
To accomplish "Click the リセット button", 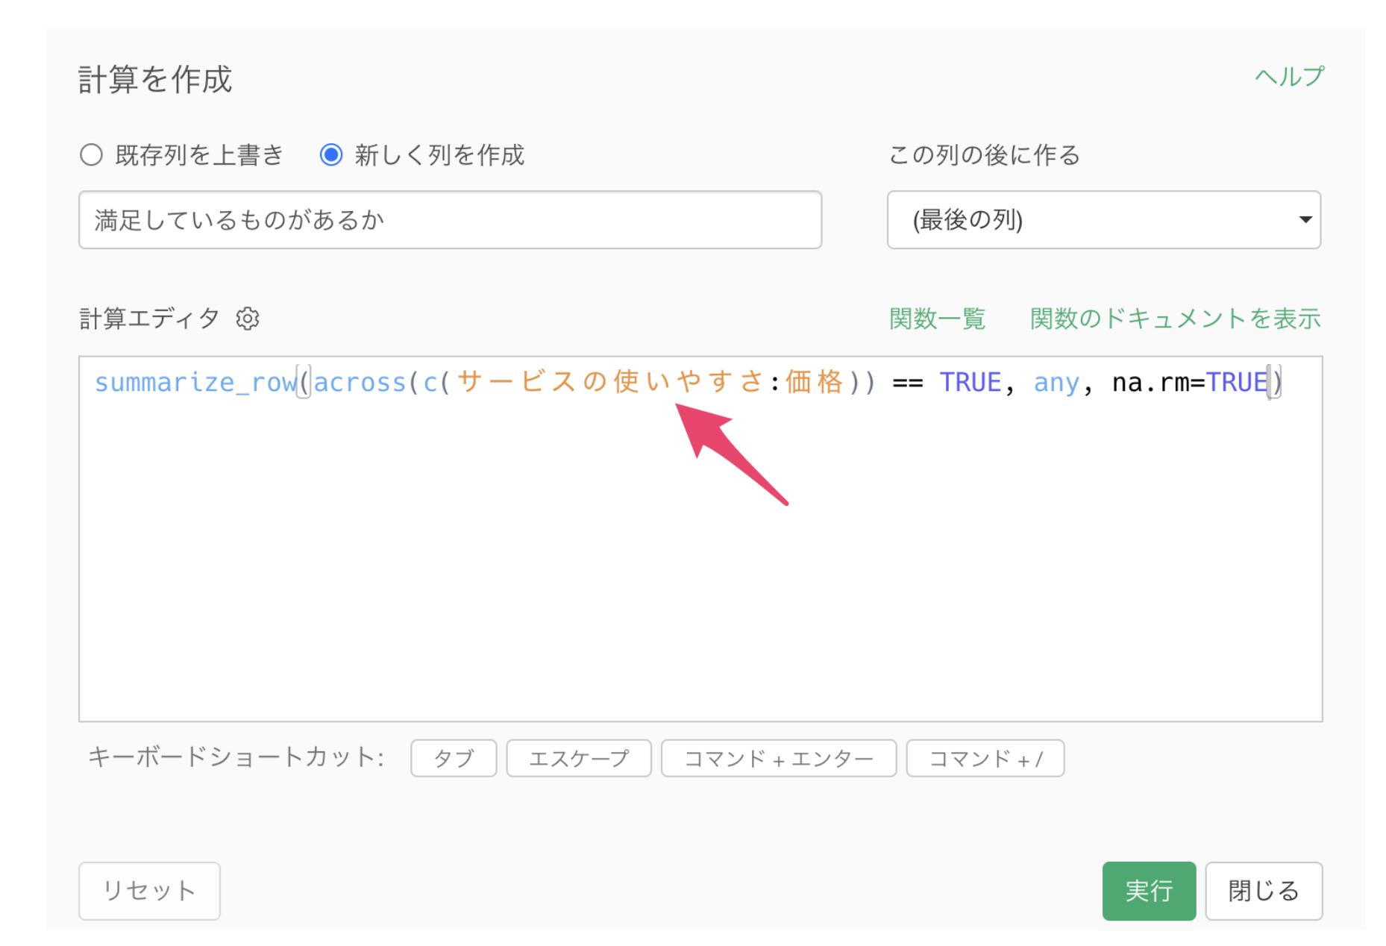I will (x=149, y=891).
